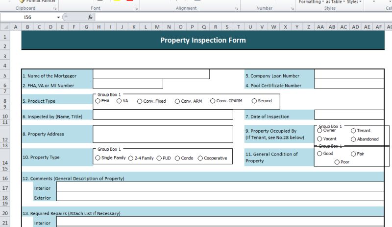The width and height of the screenshot is (392, 227).
Task: Select Cooperative property type
Action: (200, 158)
